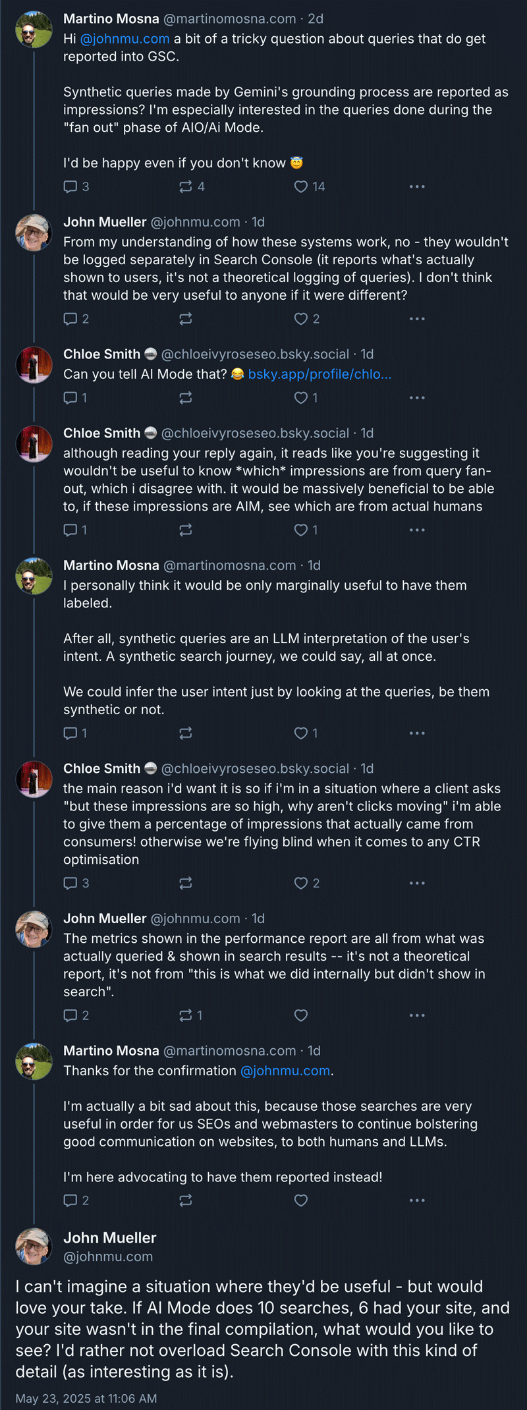
Task: Open Martino Mosna's avatar on the first post
Action: (34, 30)
